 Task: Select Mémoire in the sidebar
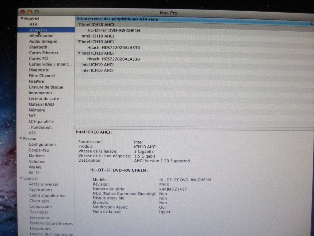[37, 110]
